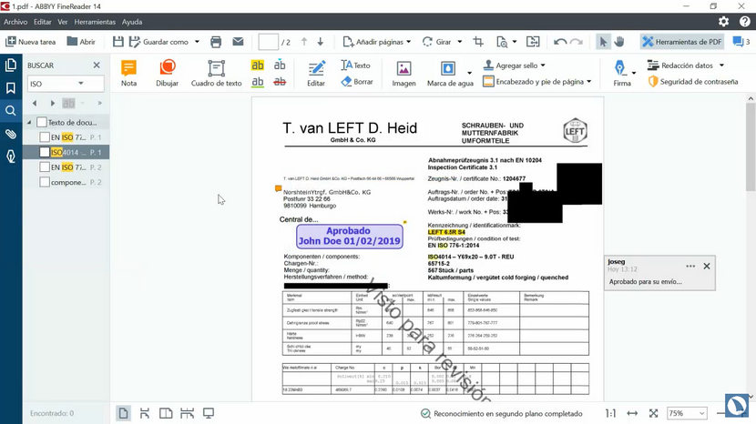This screenshot has width=756, height=424.
Task: Expand the Guardar como dropdown arrow
Action: [x=197, y=42]
